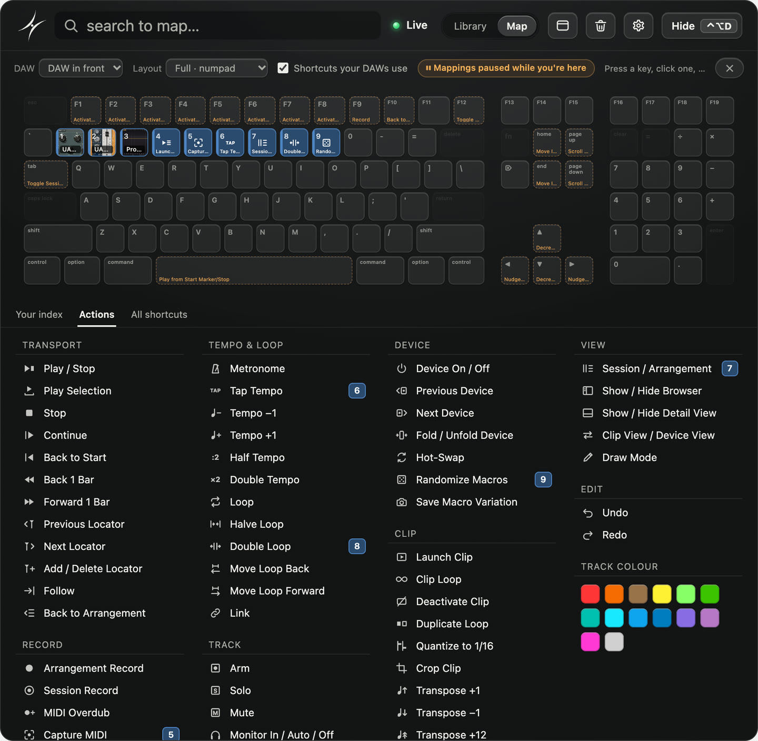
Task: Click the Session Record icon
Action: pyautogui.click(x=29, y=690)
